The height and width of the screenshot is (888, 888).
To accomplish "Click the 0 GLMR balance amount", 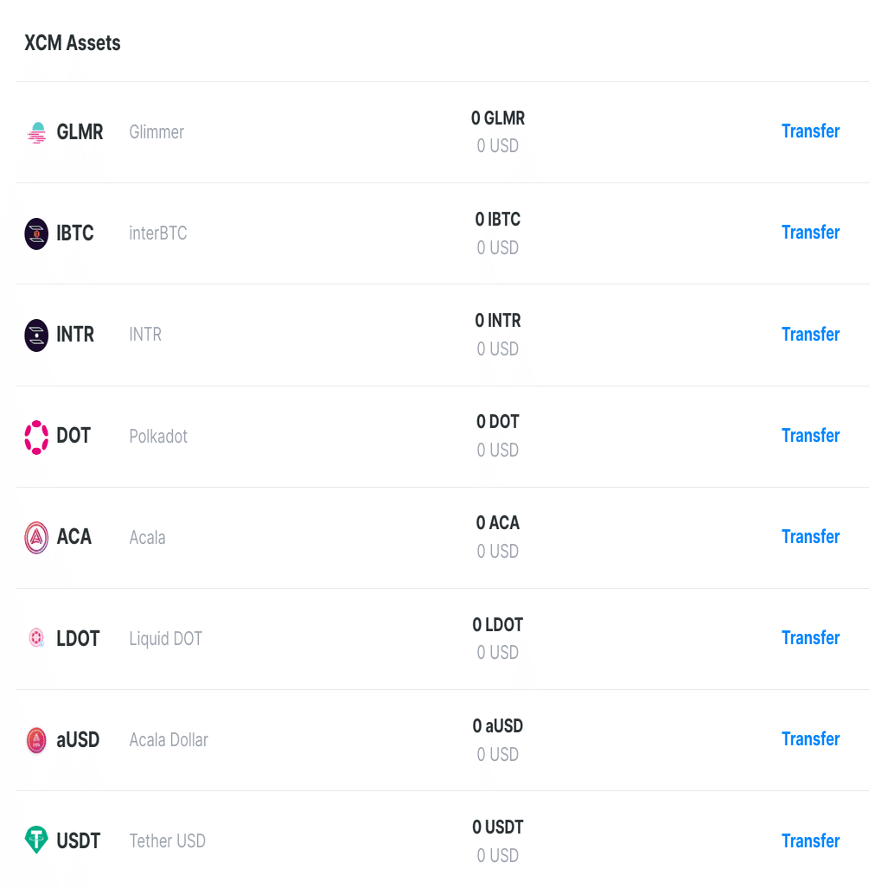I will tap(498, 118).
